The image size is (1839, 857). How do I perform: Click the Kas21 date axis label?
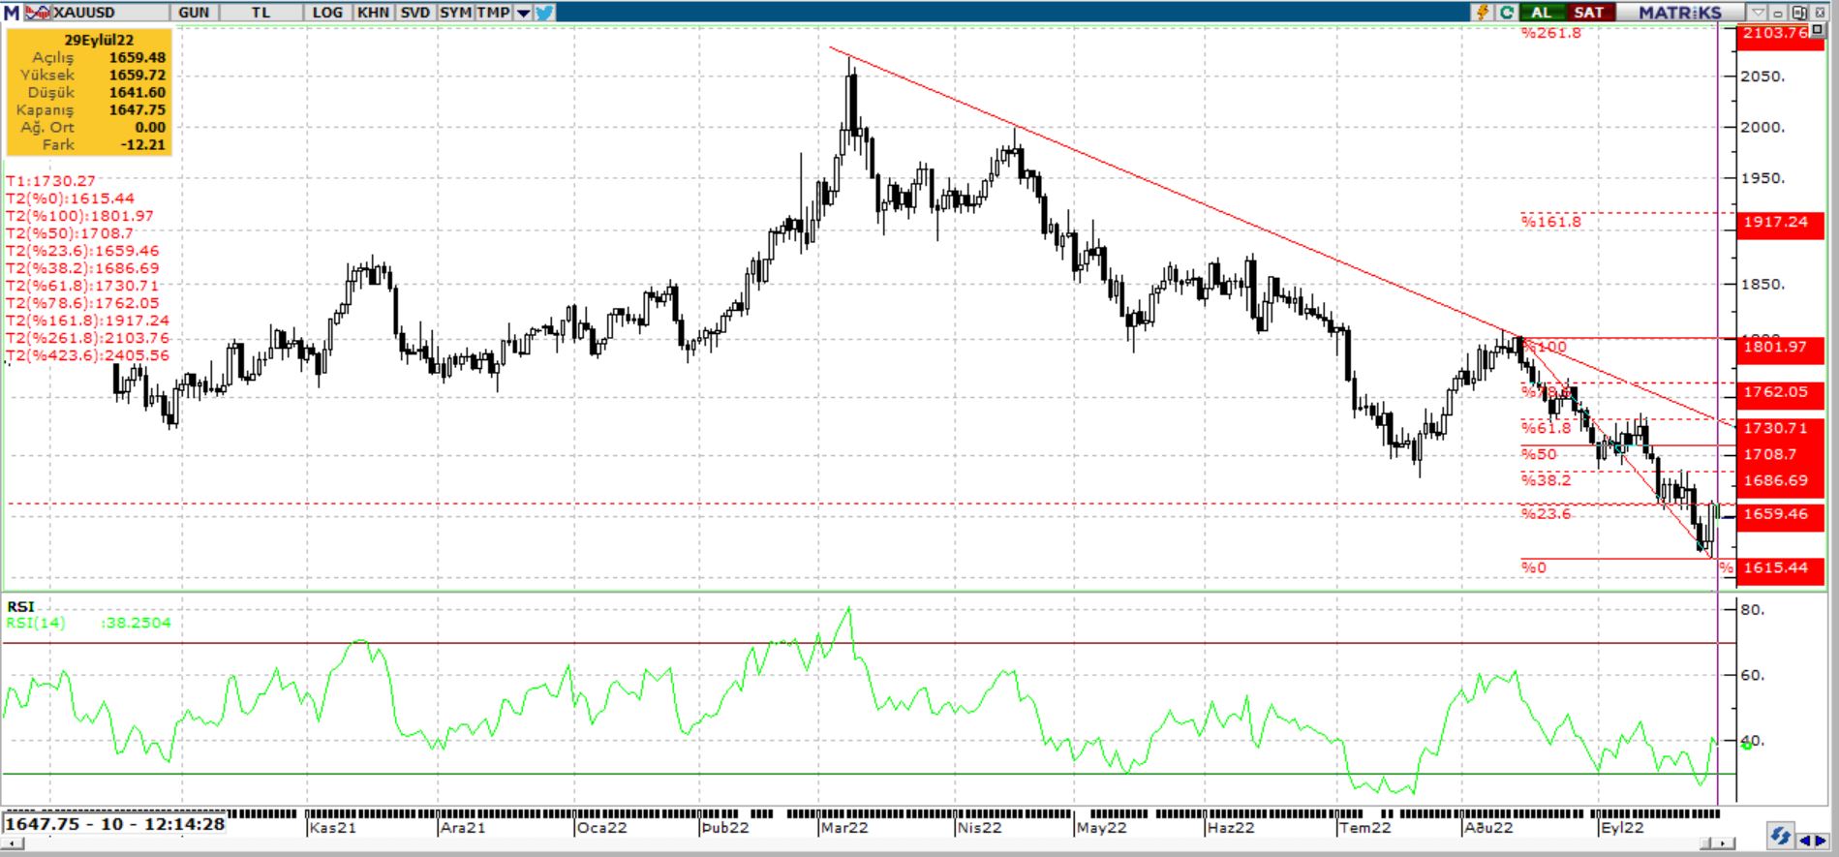pyautogui.click(x=333, y=828)
